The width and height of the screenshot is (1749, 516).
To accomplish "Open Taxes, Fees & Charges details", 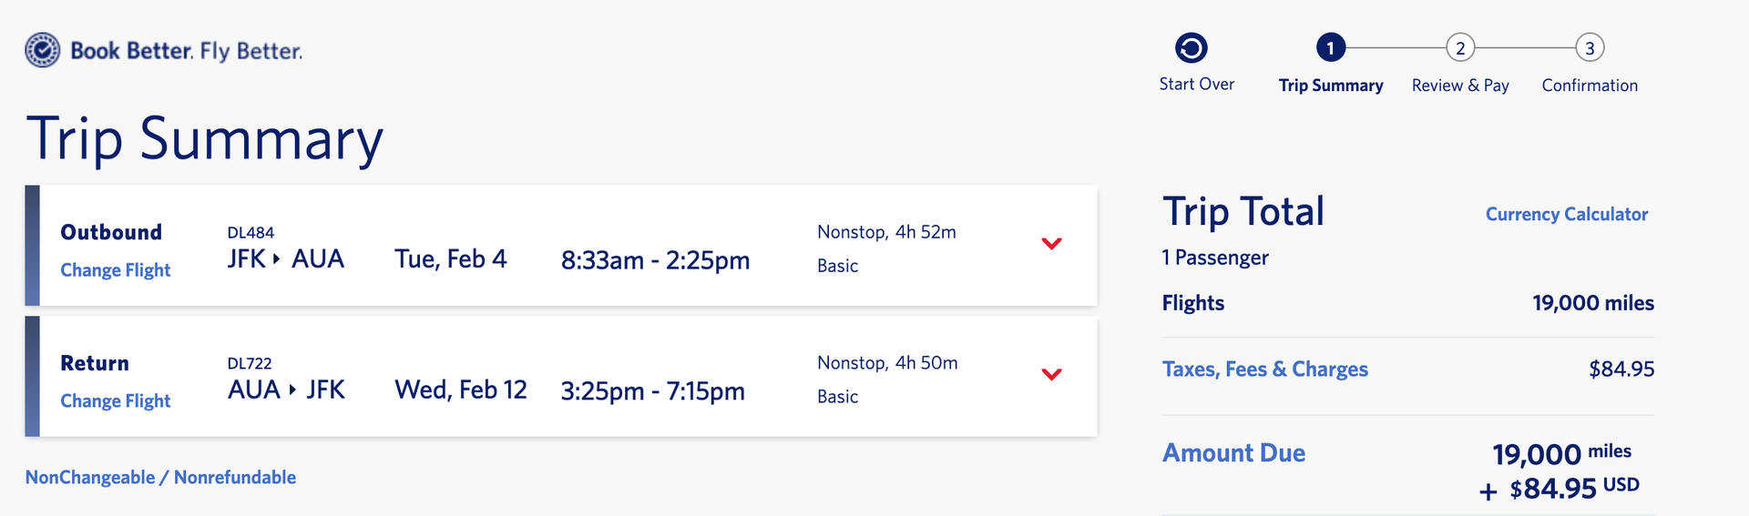I will (1264, 369).
